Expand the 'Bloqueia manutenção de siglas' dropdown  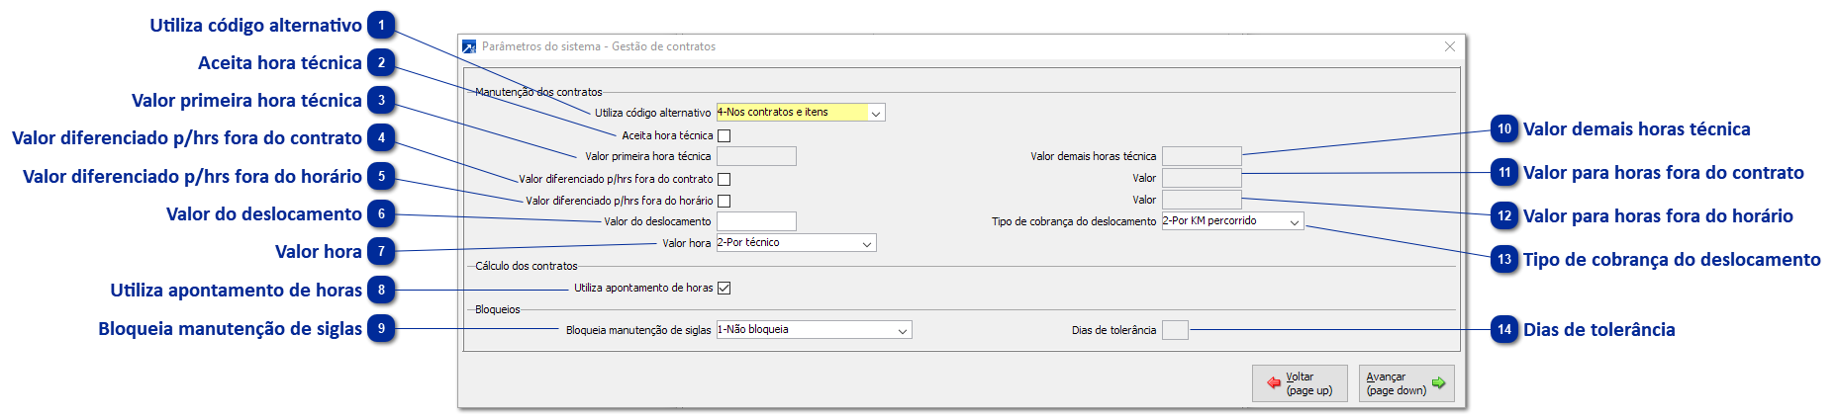(x=814, y=330)
